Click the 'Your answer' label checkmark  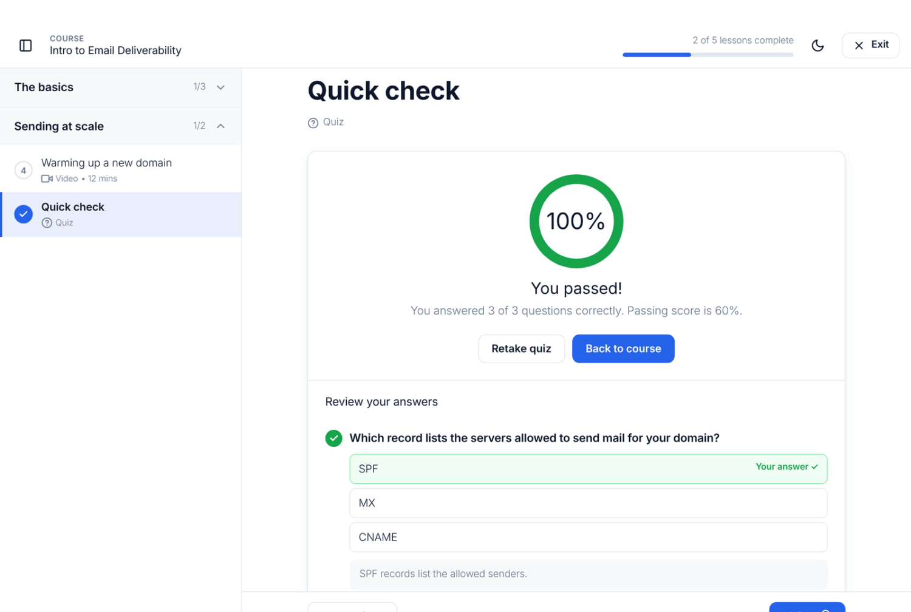click(x=814, y=467)
